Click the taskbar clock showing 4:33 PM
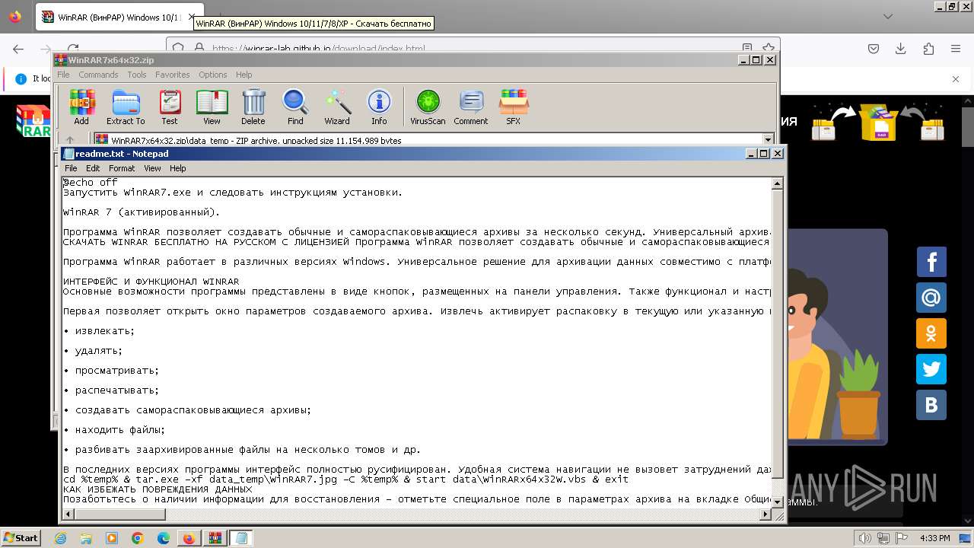This screenshot has height=548, width=974. [934, 538]
